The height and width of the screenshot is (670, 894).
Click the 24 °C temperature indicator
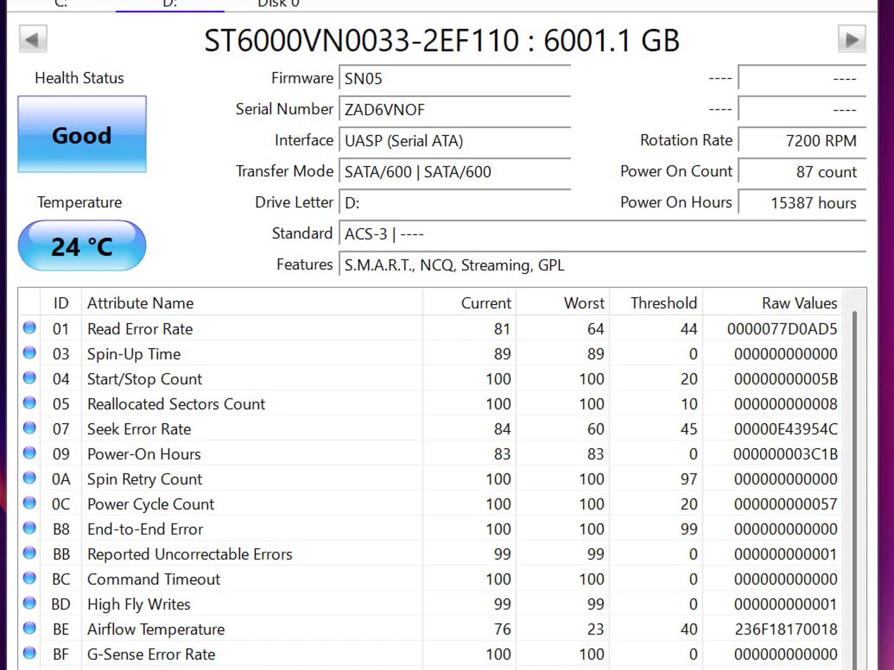tap(82, 246)
